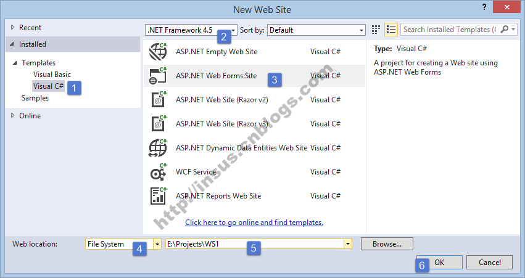This screenshot has width=525, height=278.
Task: Click the Browse... button
Action: click(387, 244)
